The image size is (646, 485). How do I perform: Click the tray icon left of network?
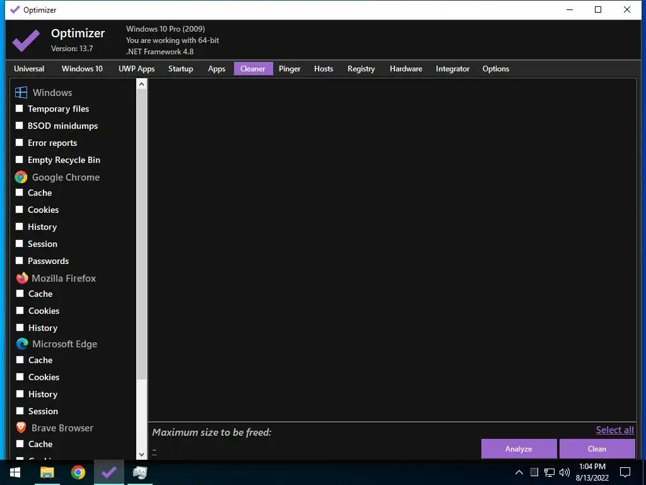[534, 472]
